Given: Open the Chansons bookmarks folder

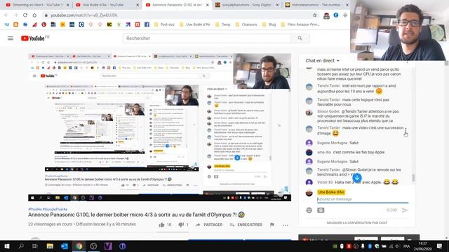Looking at the screenshot, I should pyautogui.click(x=246, y=24).
